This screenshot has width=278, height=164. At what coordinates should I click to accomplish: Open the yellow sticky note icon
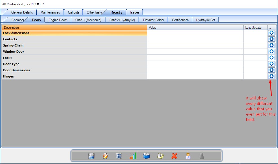(160, 156)
